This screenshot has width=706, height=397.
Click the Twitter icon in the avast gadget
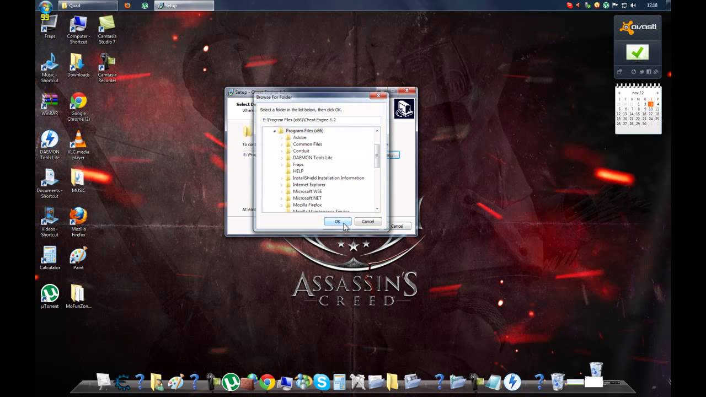(642, 72)
